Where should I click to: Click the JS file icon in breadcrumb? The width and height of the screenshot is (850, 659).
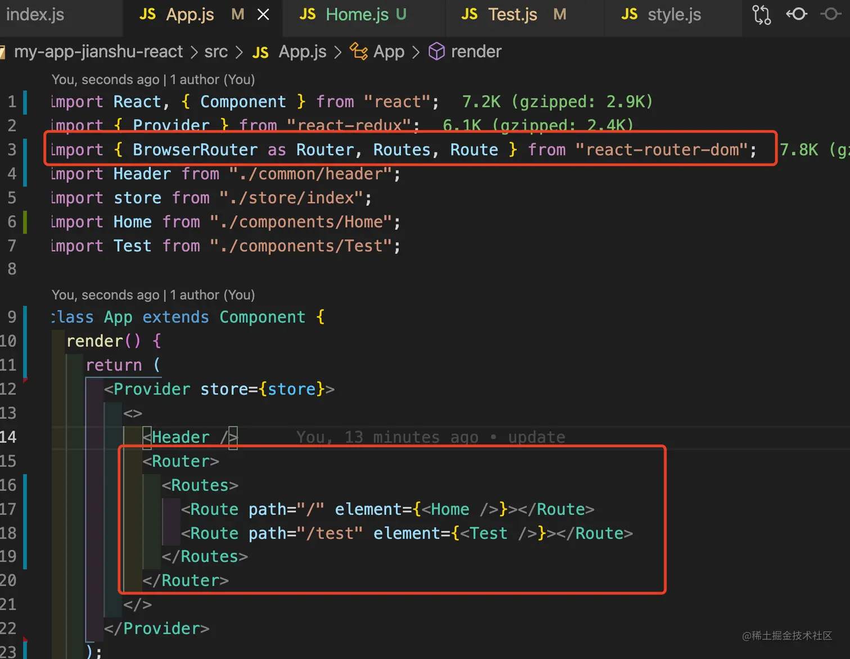tap(260, 52)
